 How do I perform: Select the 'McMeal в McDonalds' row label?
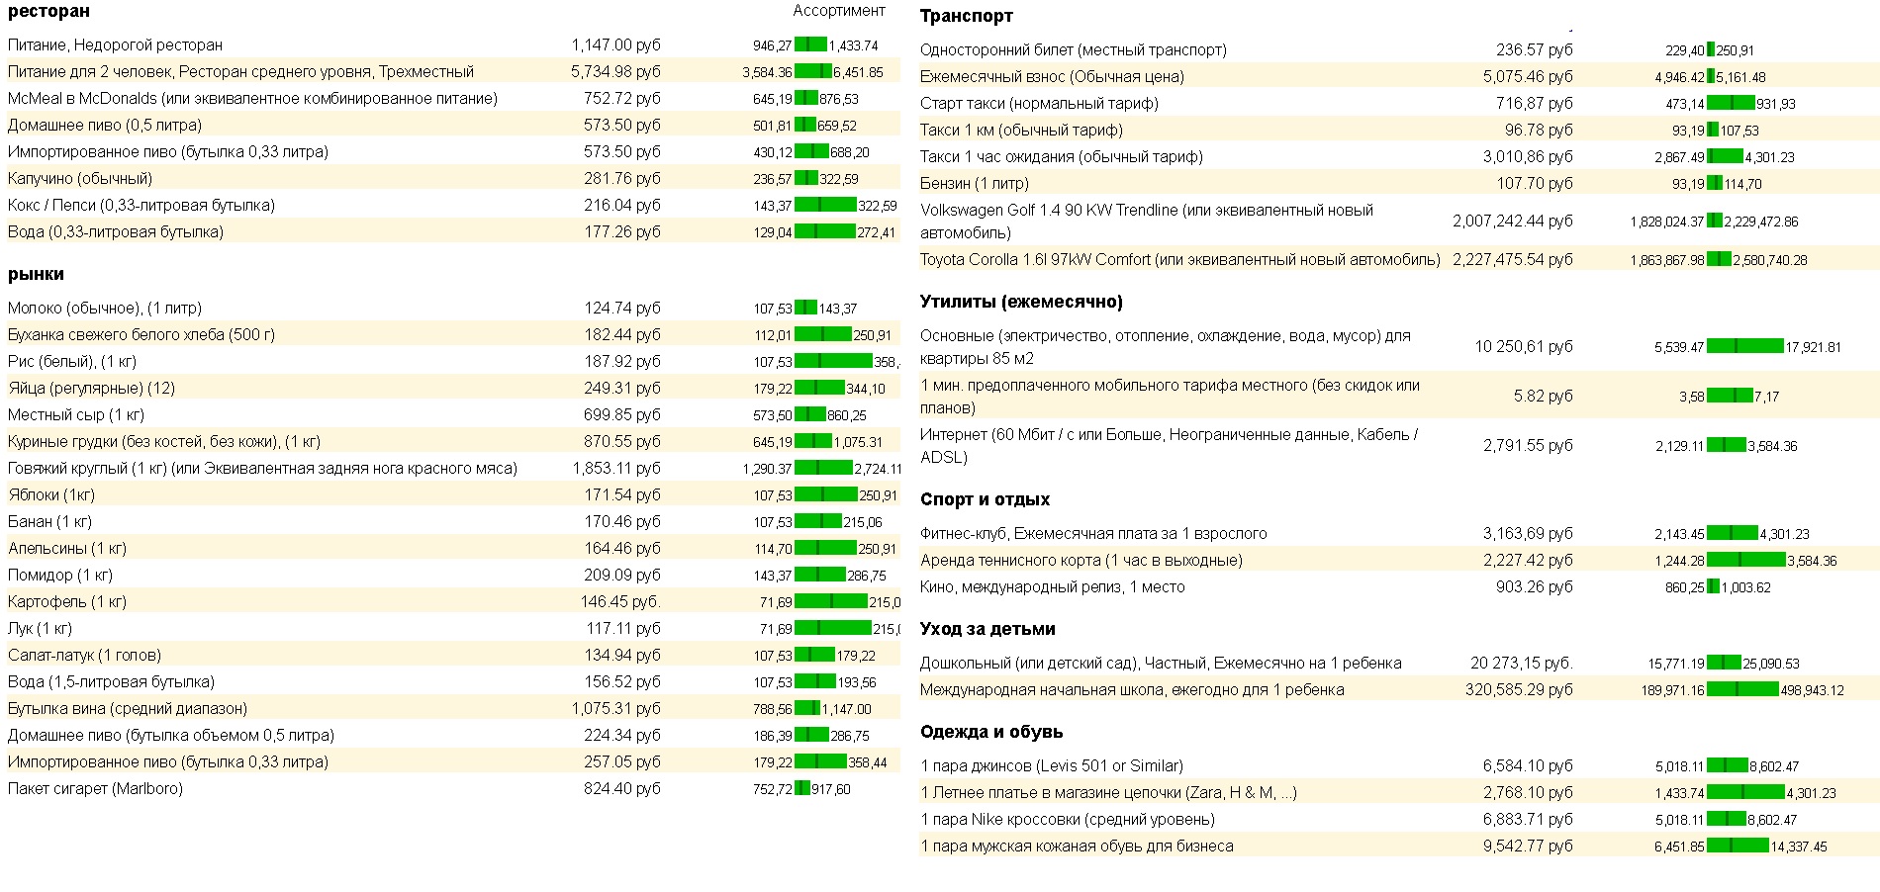click(252, 99)
